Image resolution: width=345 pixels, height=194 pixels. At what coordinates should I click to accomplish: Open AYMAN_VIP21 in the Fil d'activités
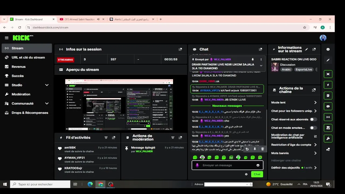pos(74,158)
